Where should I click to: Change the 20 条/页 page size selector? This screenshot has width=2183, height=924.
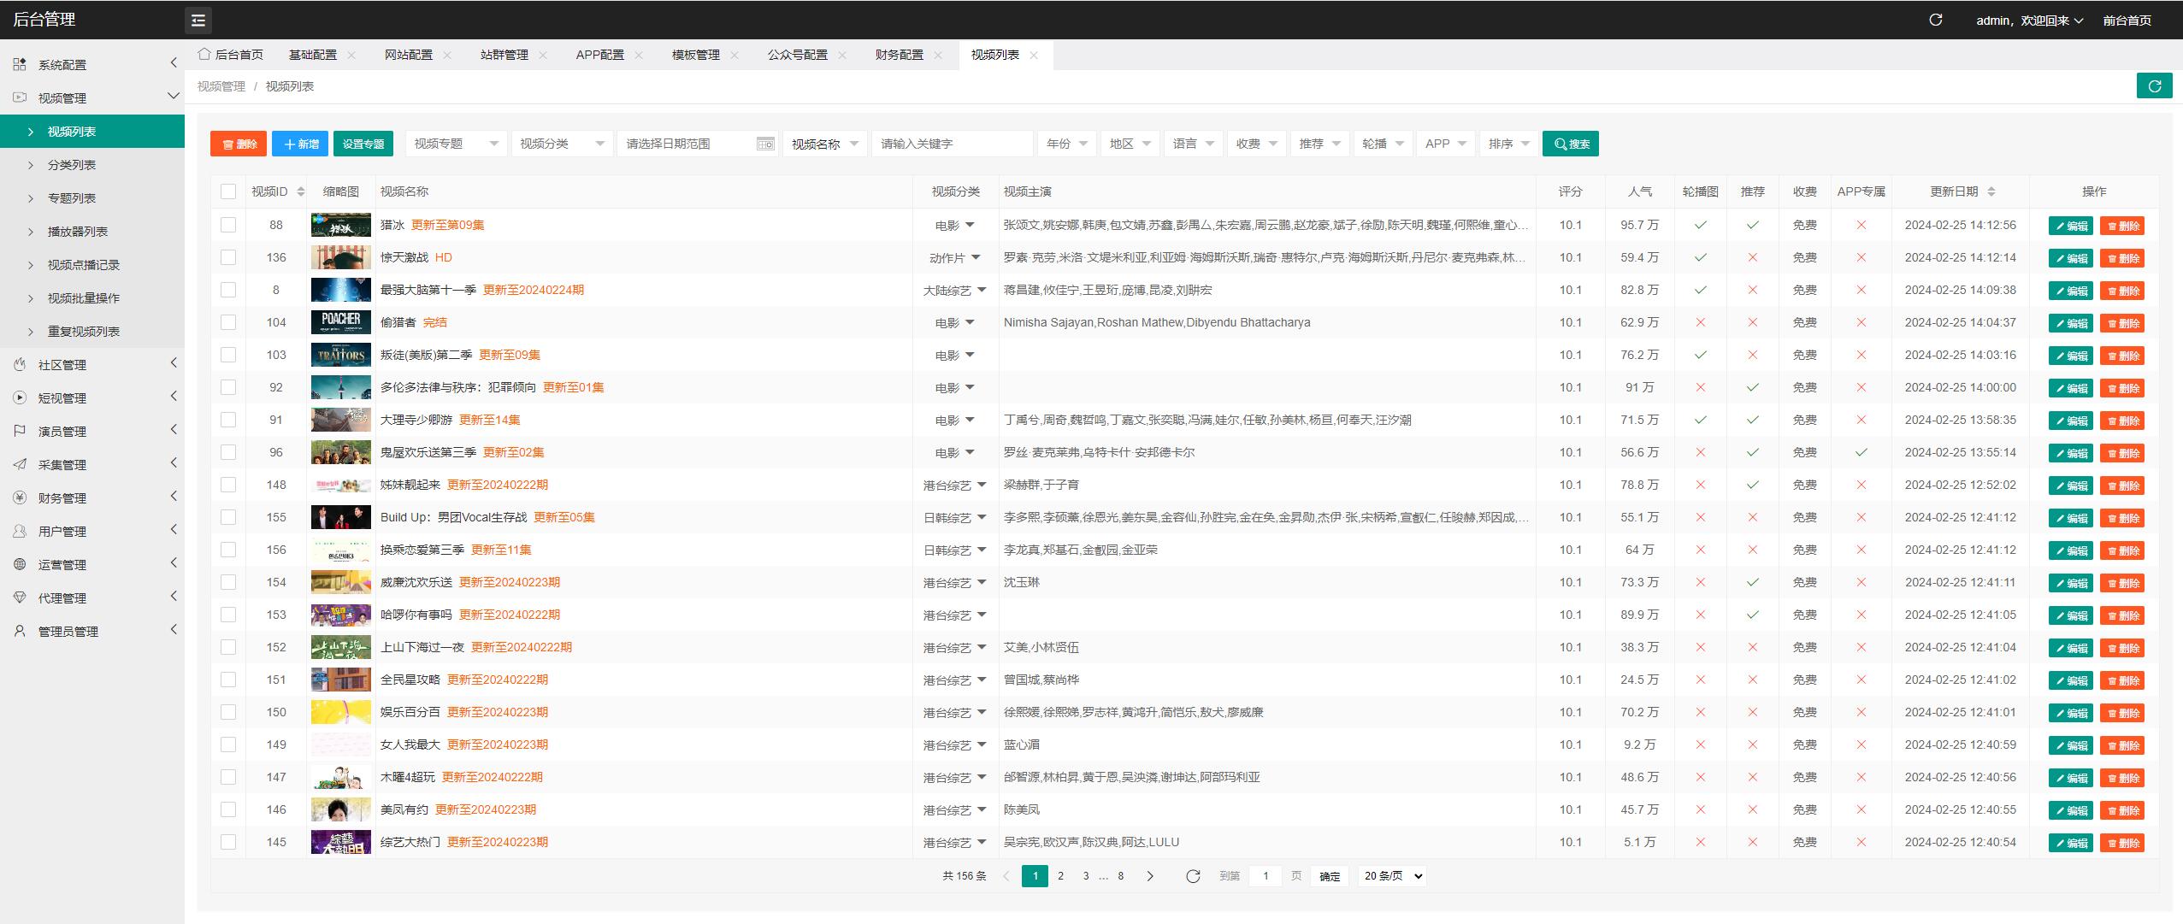(1392, 876)
